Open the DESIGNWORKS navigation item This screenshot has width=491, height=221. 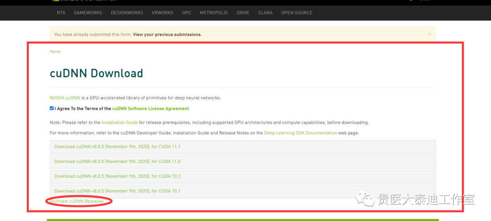pyautogui.click(x=127, y=13)
